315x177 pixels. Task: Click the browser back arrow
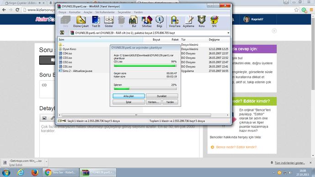coord(4,10)
